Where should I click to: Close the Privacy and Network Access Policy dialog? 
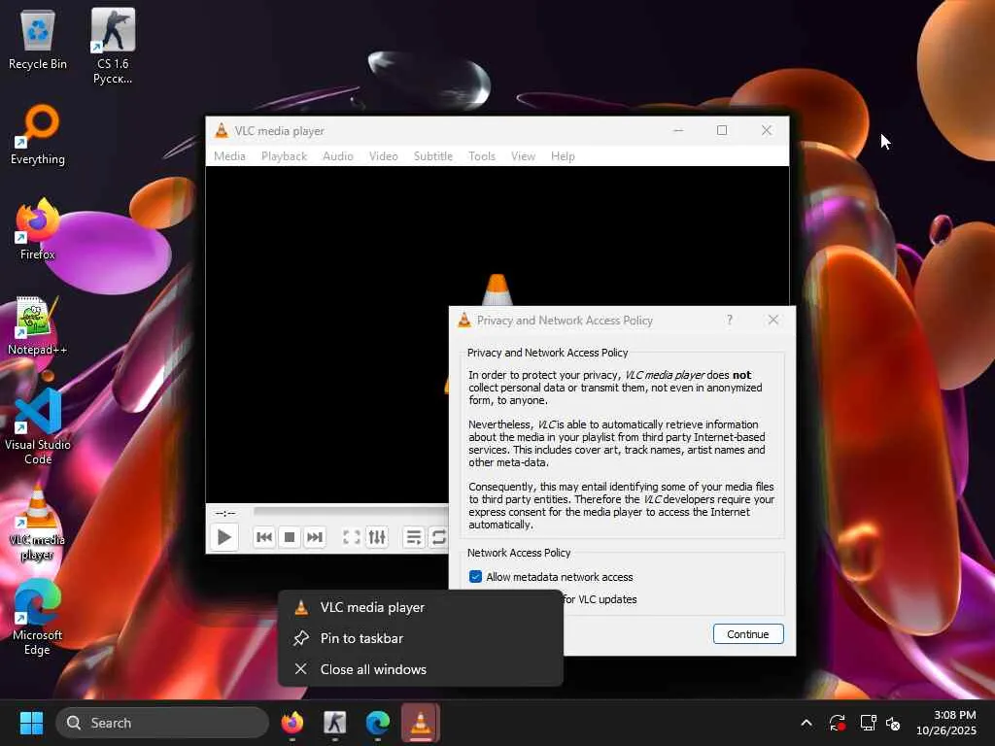772,320
